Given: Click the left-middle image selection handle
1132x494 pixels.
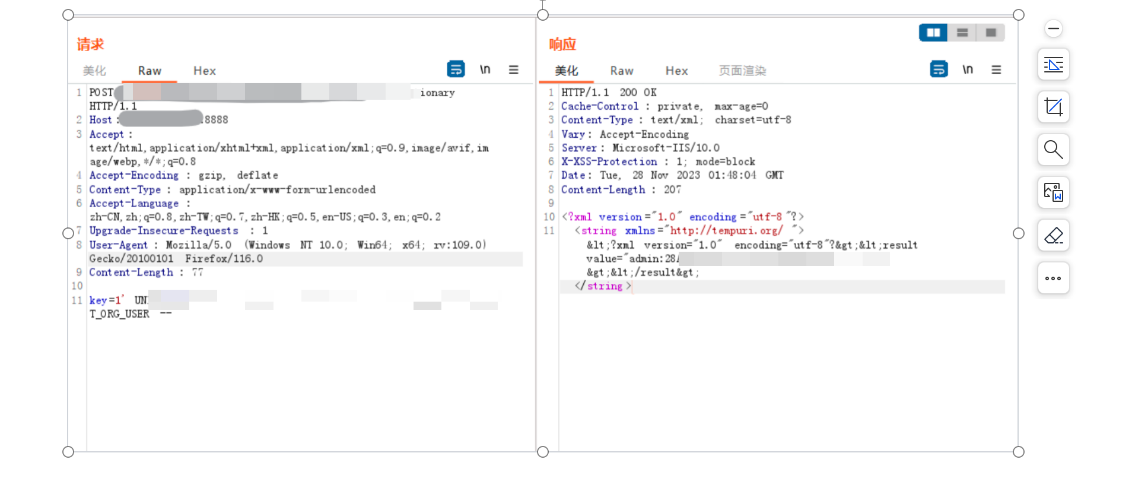Looking at the screenshot, I should (68, 233).
